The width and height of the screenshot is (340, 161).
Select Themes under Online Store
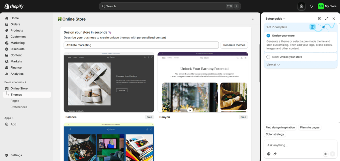(x=27, y=95)
